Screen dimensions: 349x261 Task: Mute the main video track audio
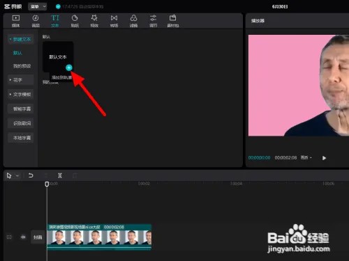(x=23, y=237)
